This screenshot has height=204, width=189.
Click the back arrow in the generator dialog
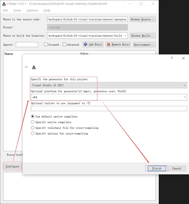click(26, 67)
